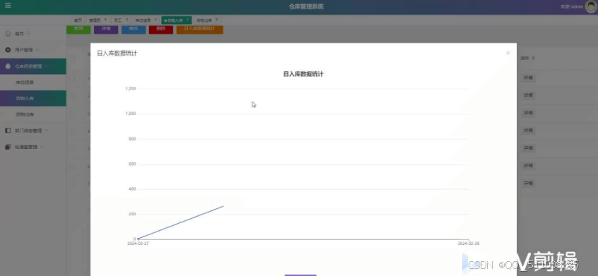598x276 pixels.
Task: Click 详情 button in table row 6
Action: coord(528,166)
